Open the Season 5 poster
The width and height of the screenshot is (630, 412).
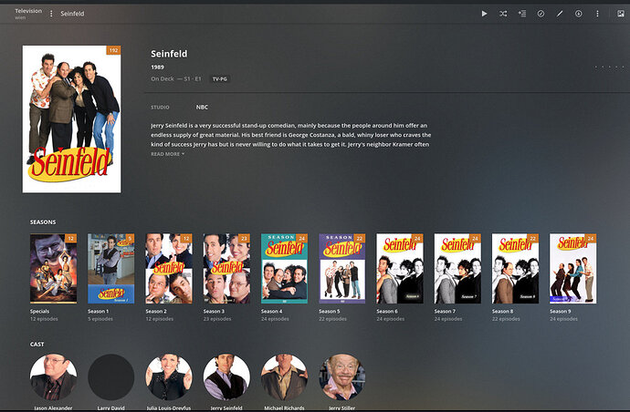[x=341, y=268]
